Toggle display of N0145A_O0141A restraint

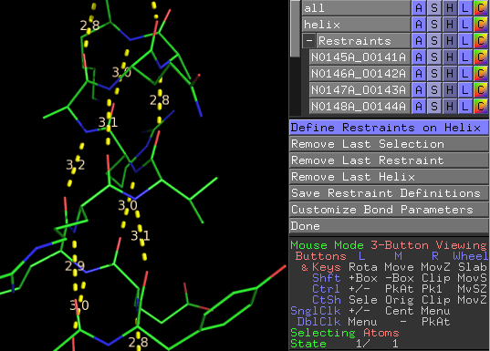coord(360,57)
